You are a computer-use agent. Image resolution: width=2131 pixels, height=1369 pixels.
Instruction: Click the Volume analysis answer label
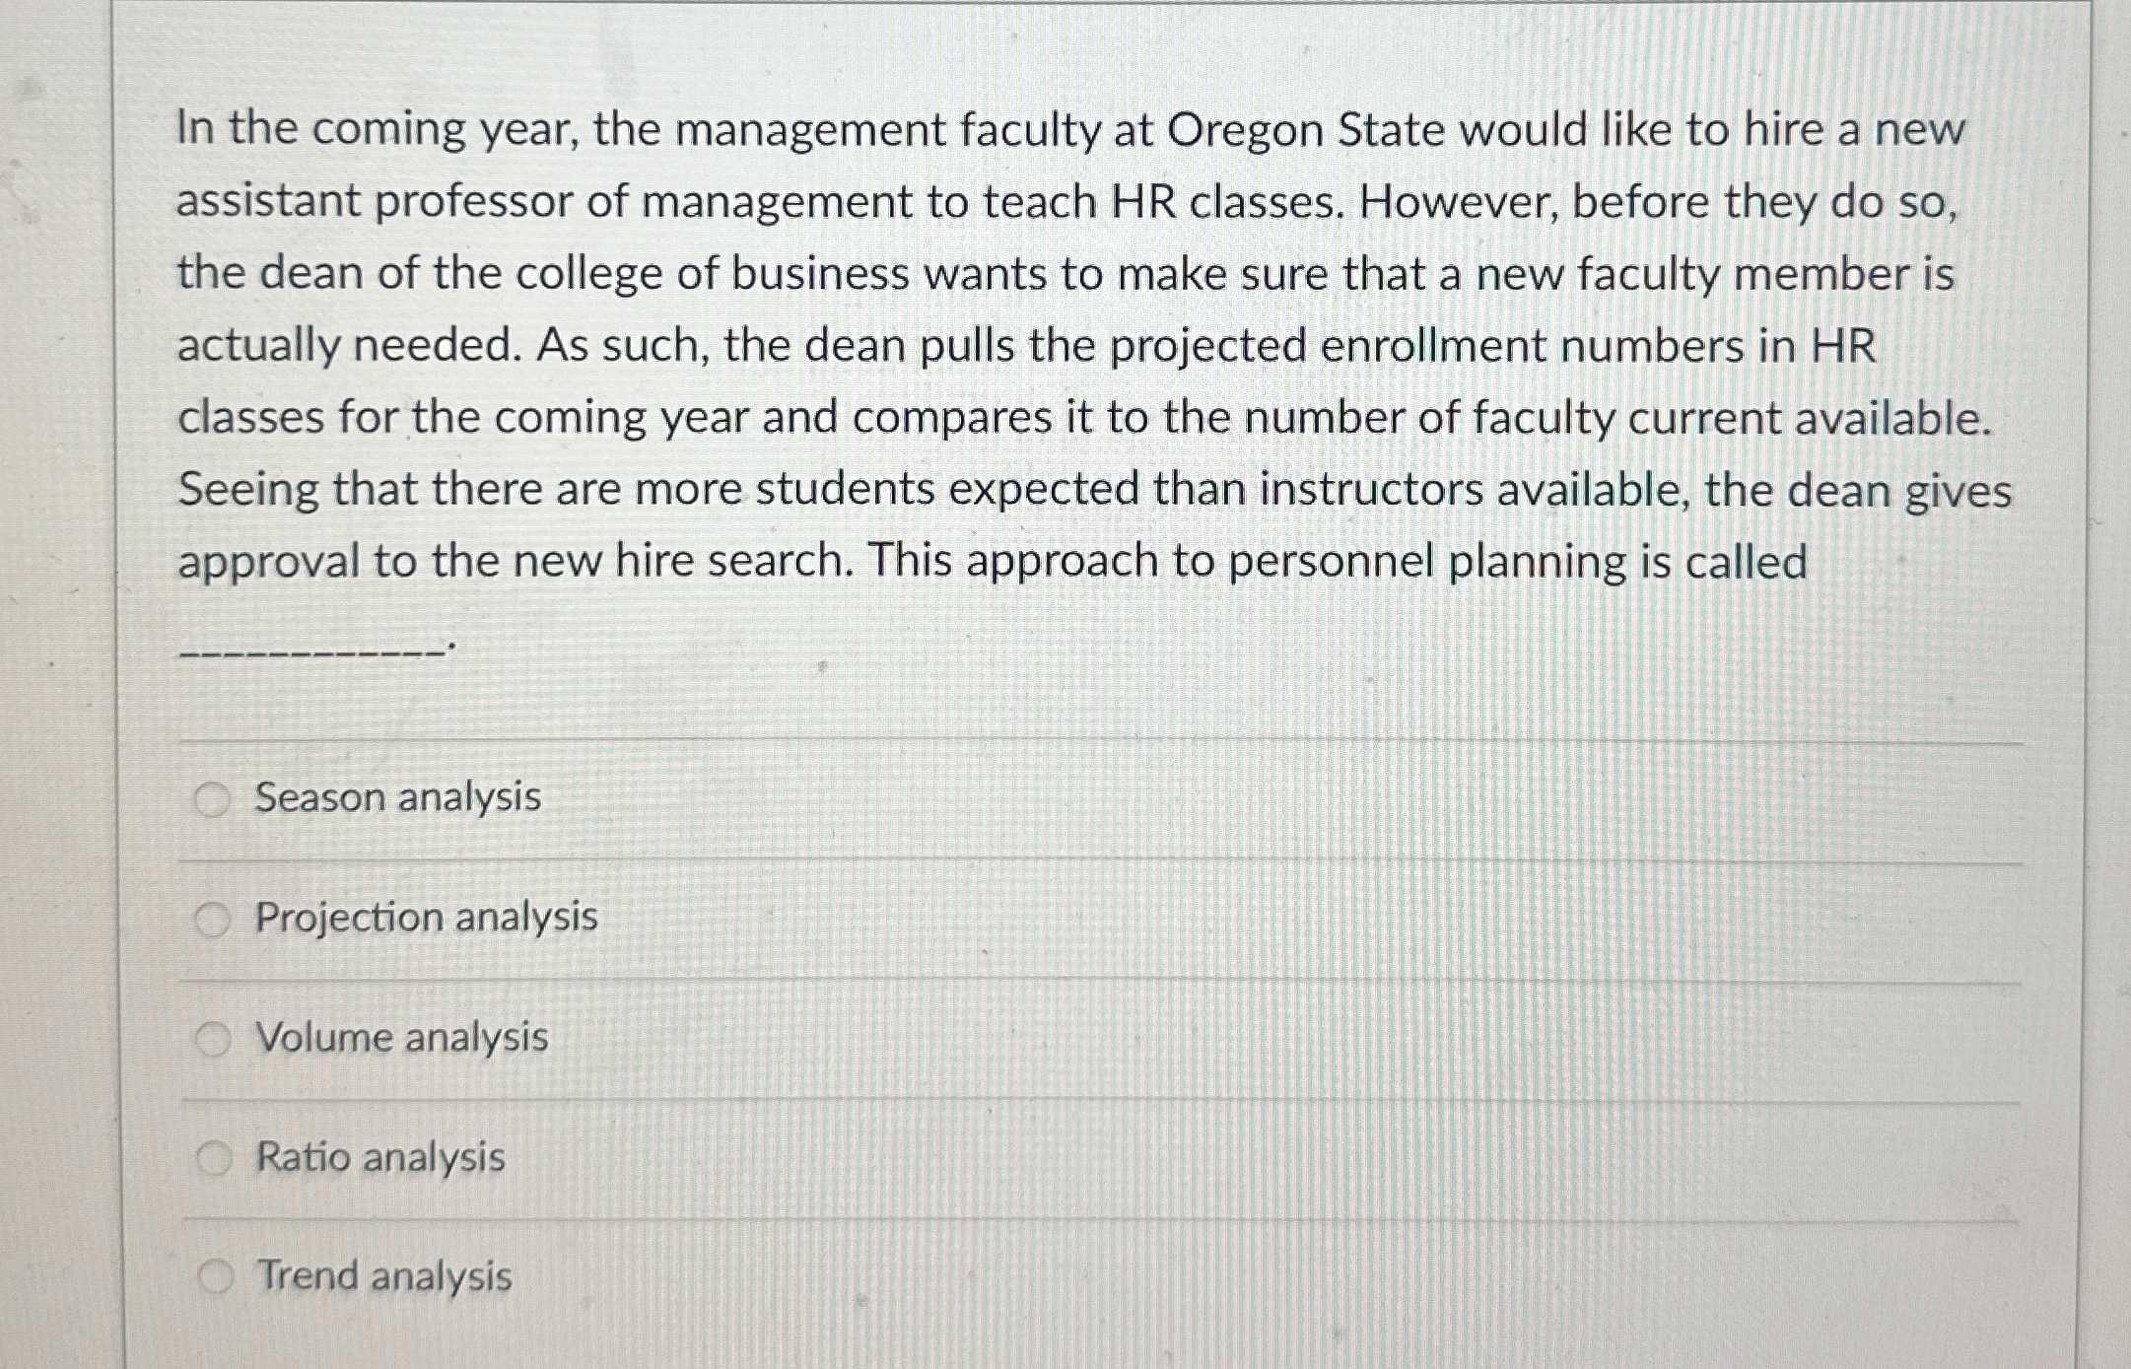(402, 1038)
